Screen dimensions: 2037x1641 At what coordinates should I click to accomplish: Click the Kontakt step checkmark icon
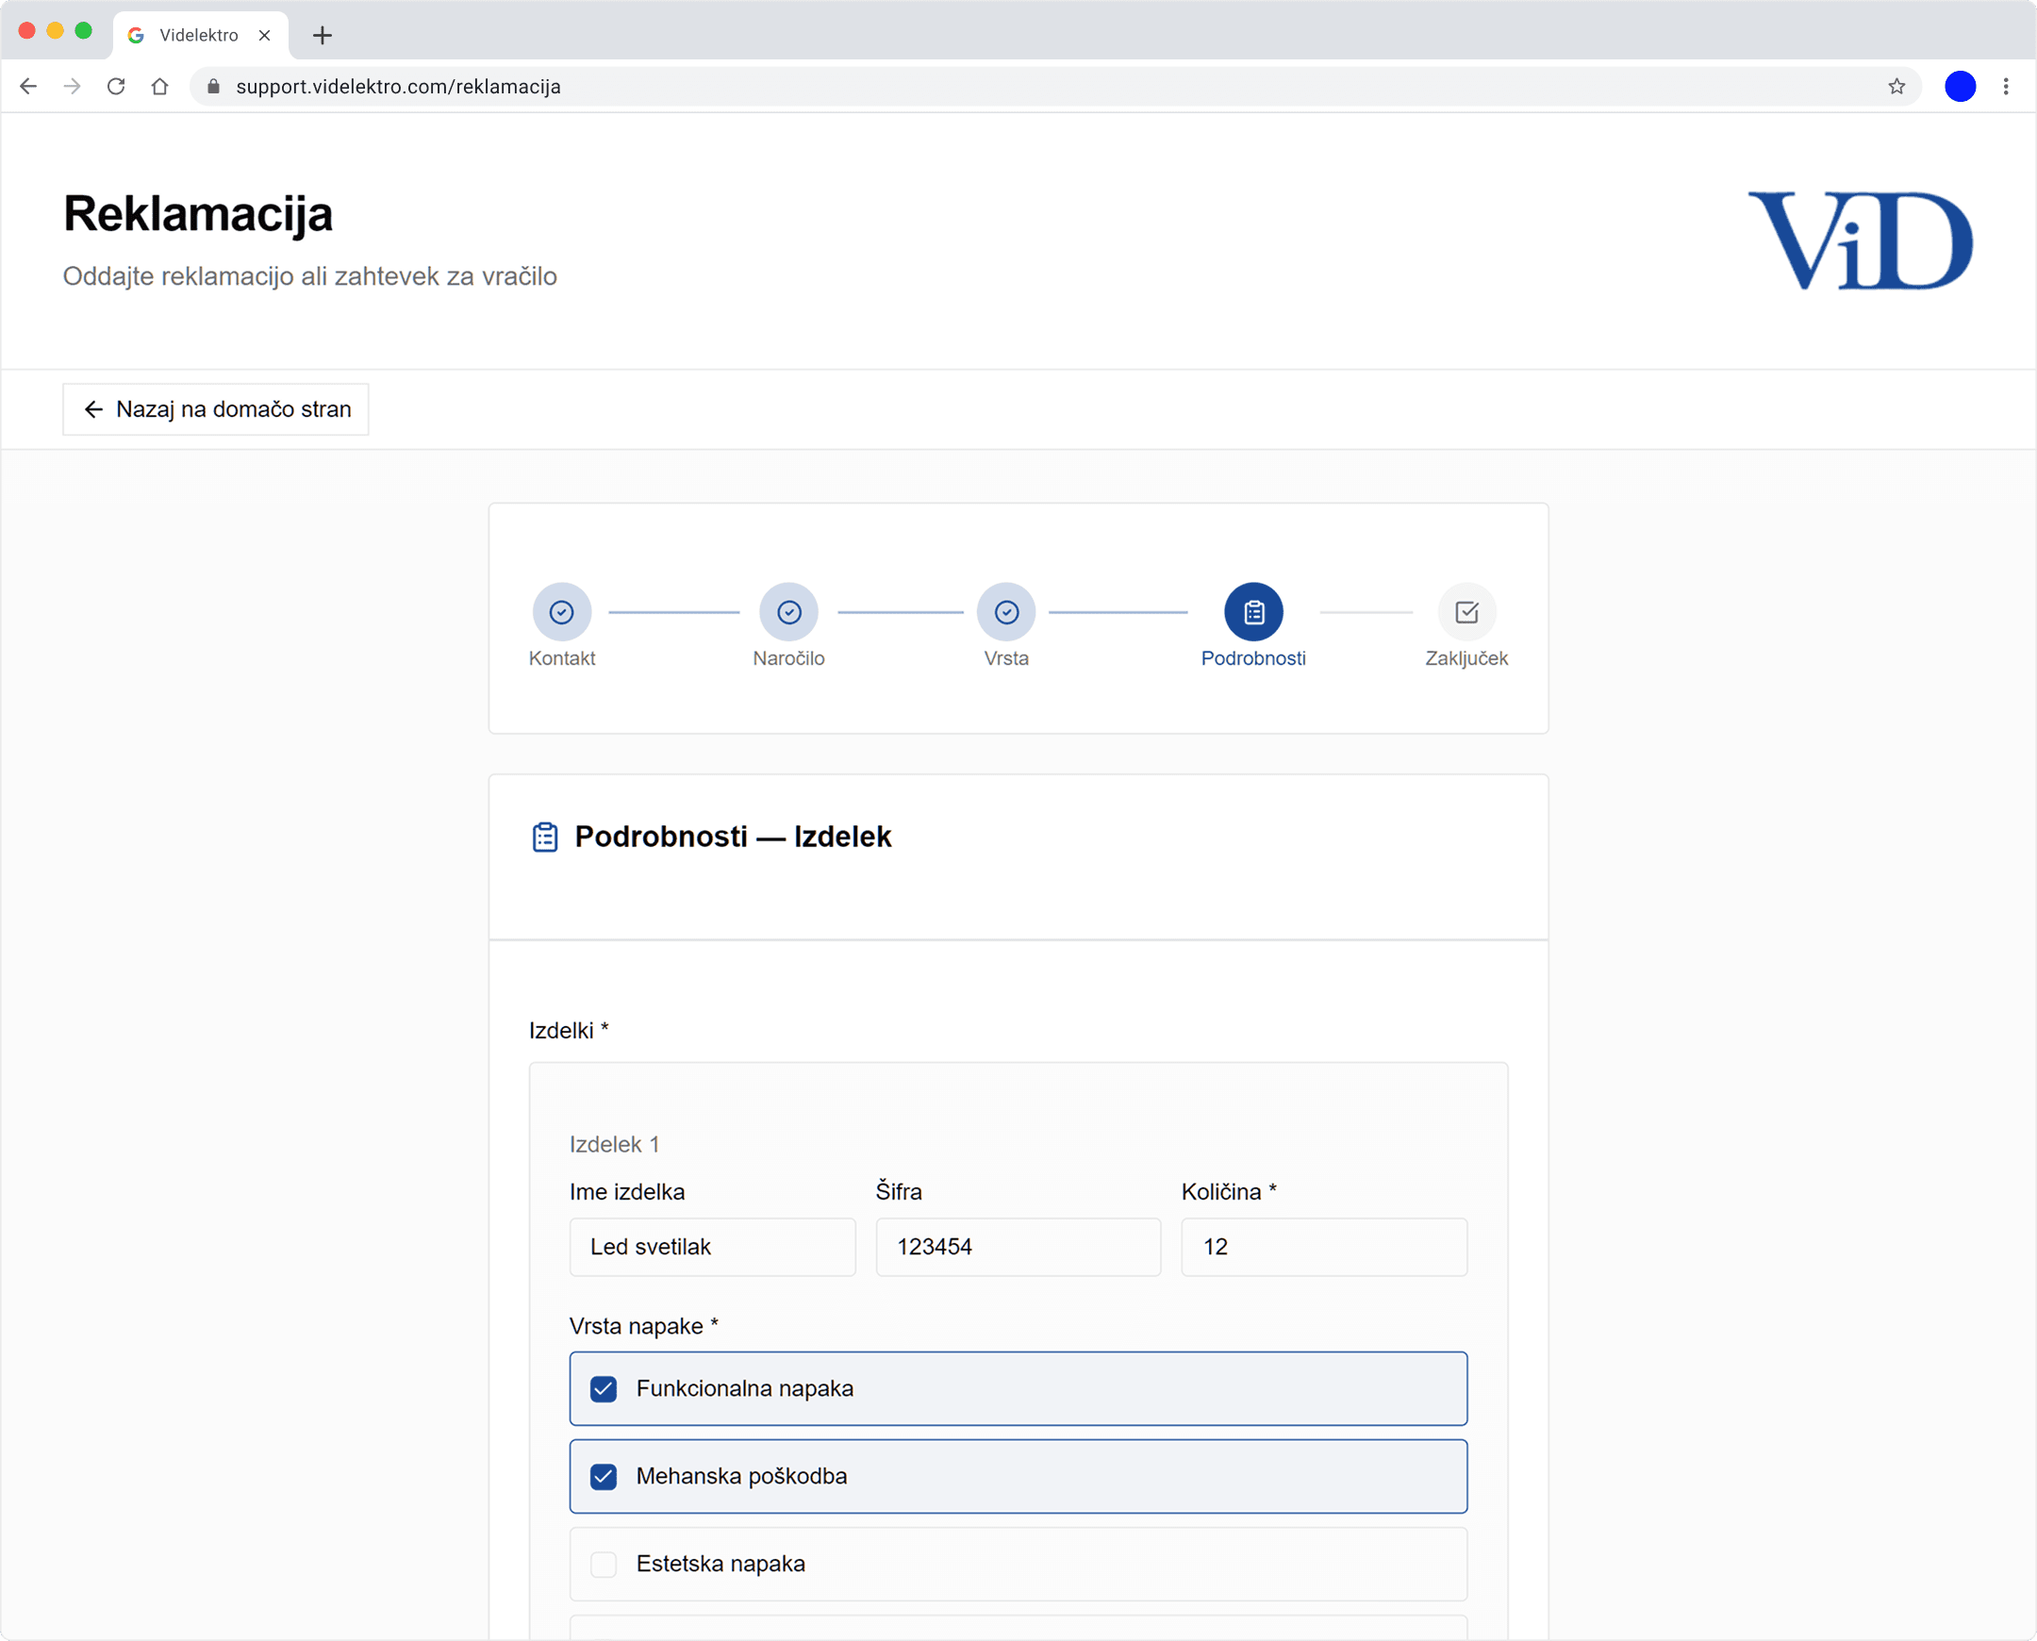pyautogui.click(x=561, y=612)
